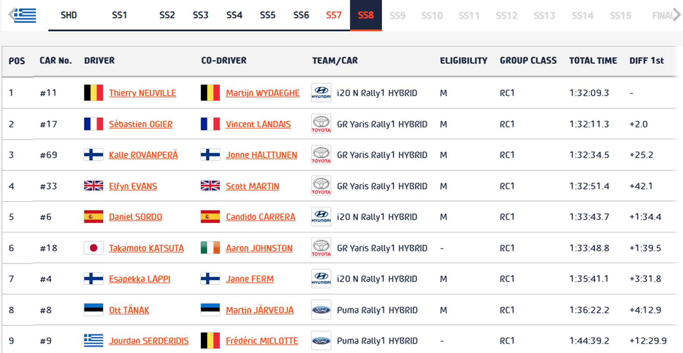Switch to the SHD tab
683x353 pixels.
pos(69,15)
